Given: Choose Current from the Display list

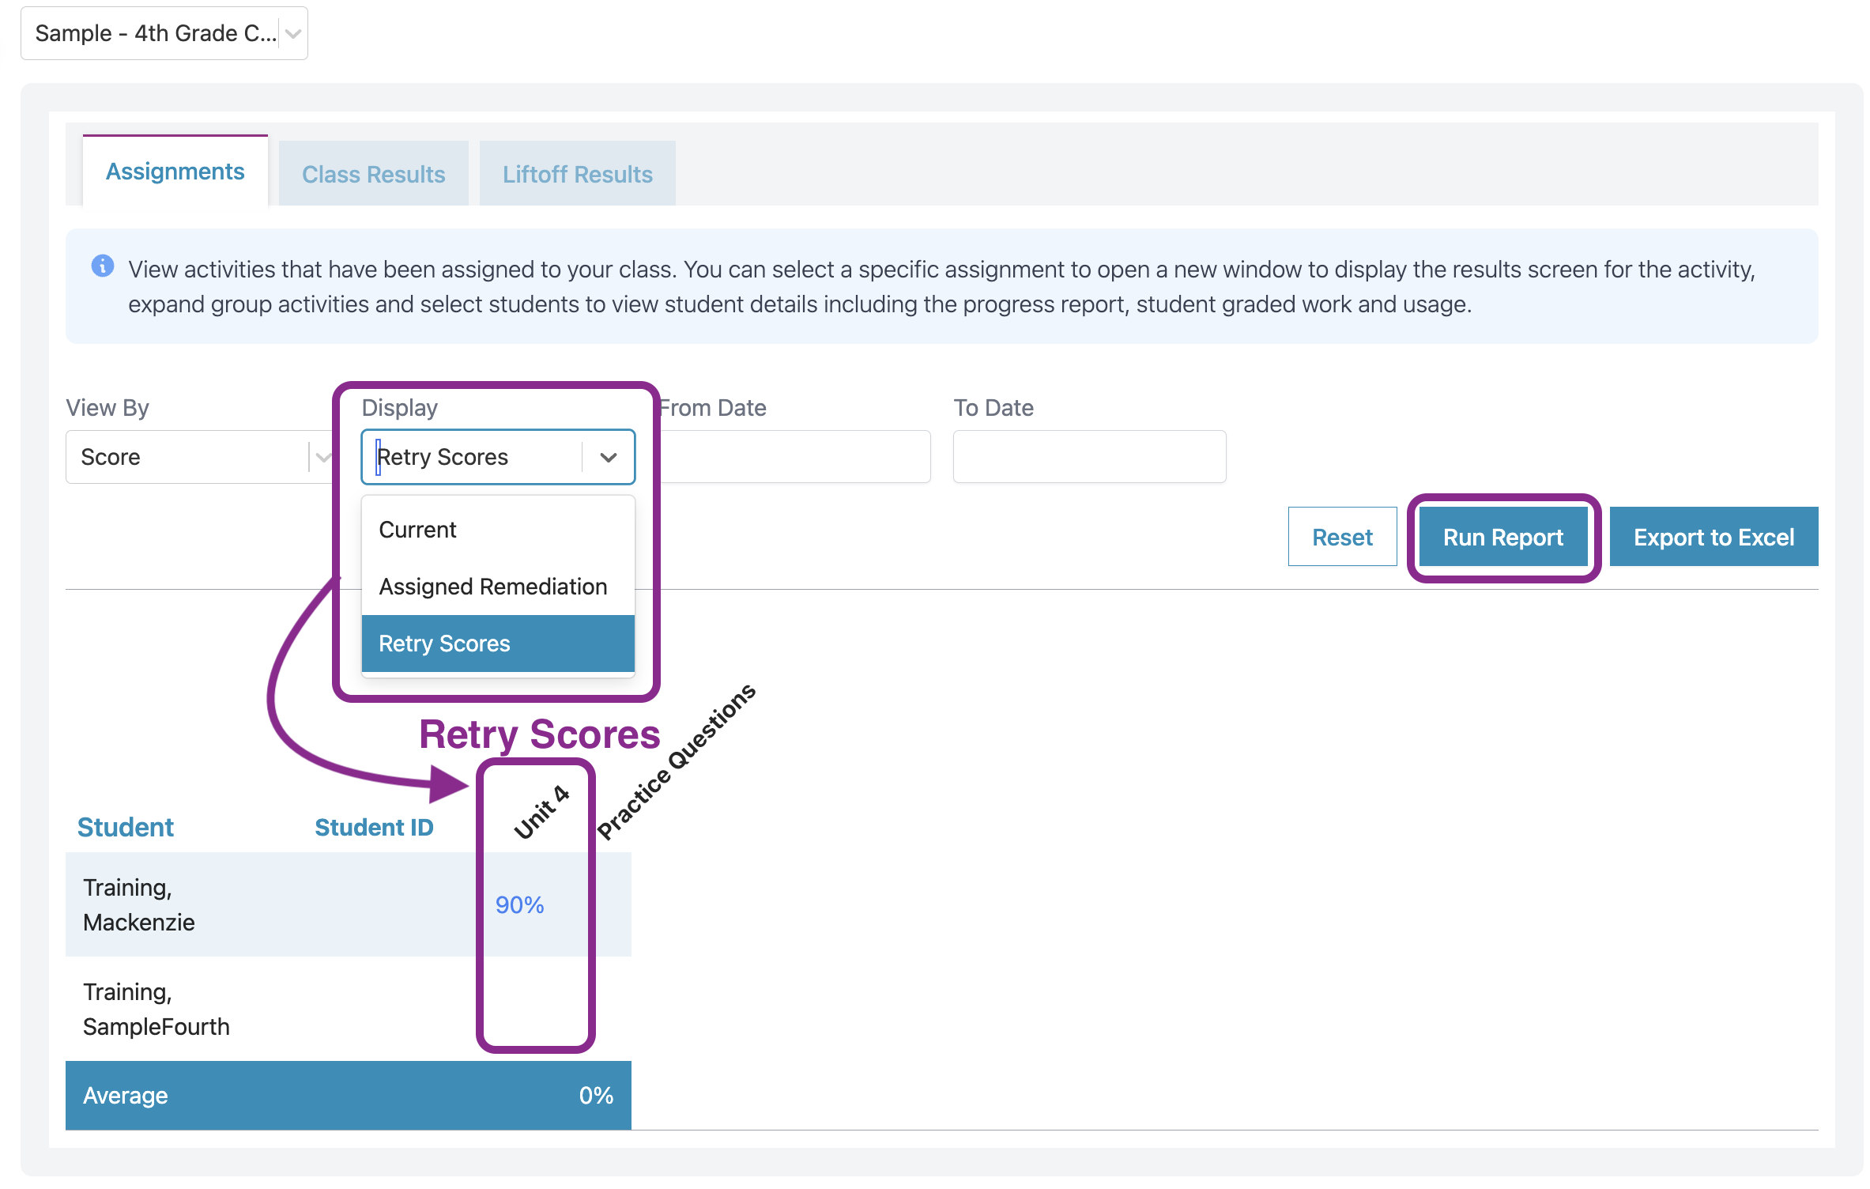Looking at the screenshot, I should [498, 530].
